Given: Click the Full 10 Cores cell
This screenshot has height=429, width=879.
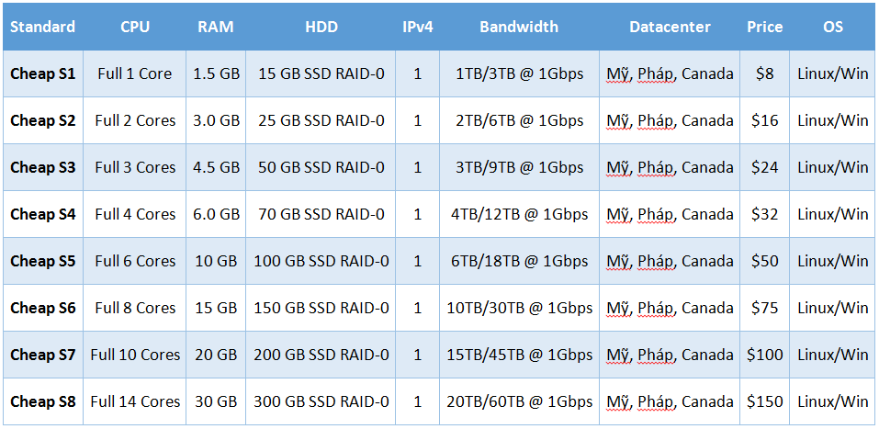Looking at the screenshot, I should point(135,355).
